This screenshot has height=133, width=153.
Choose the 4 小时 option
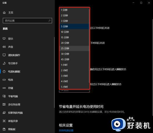[74, 81]
